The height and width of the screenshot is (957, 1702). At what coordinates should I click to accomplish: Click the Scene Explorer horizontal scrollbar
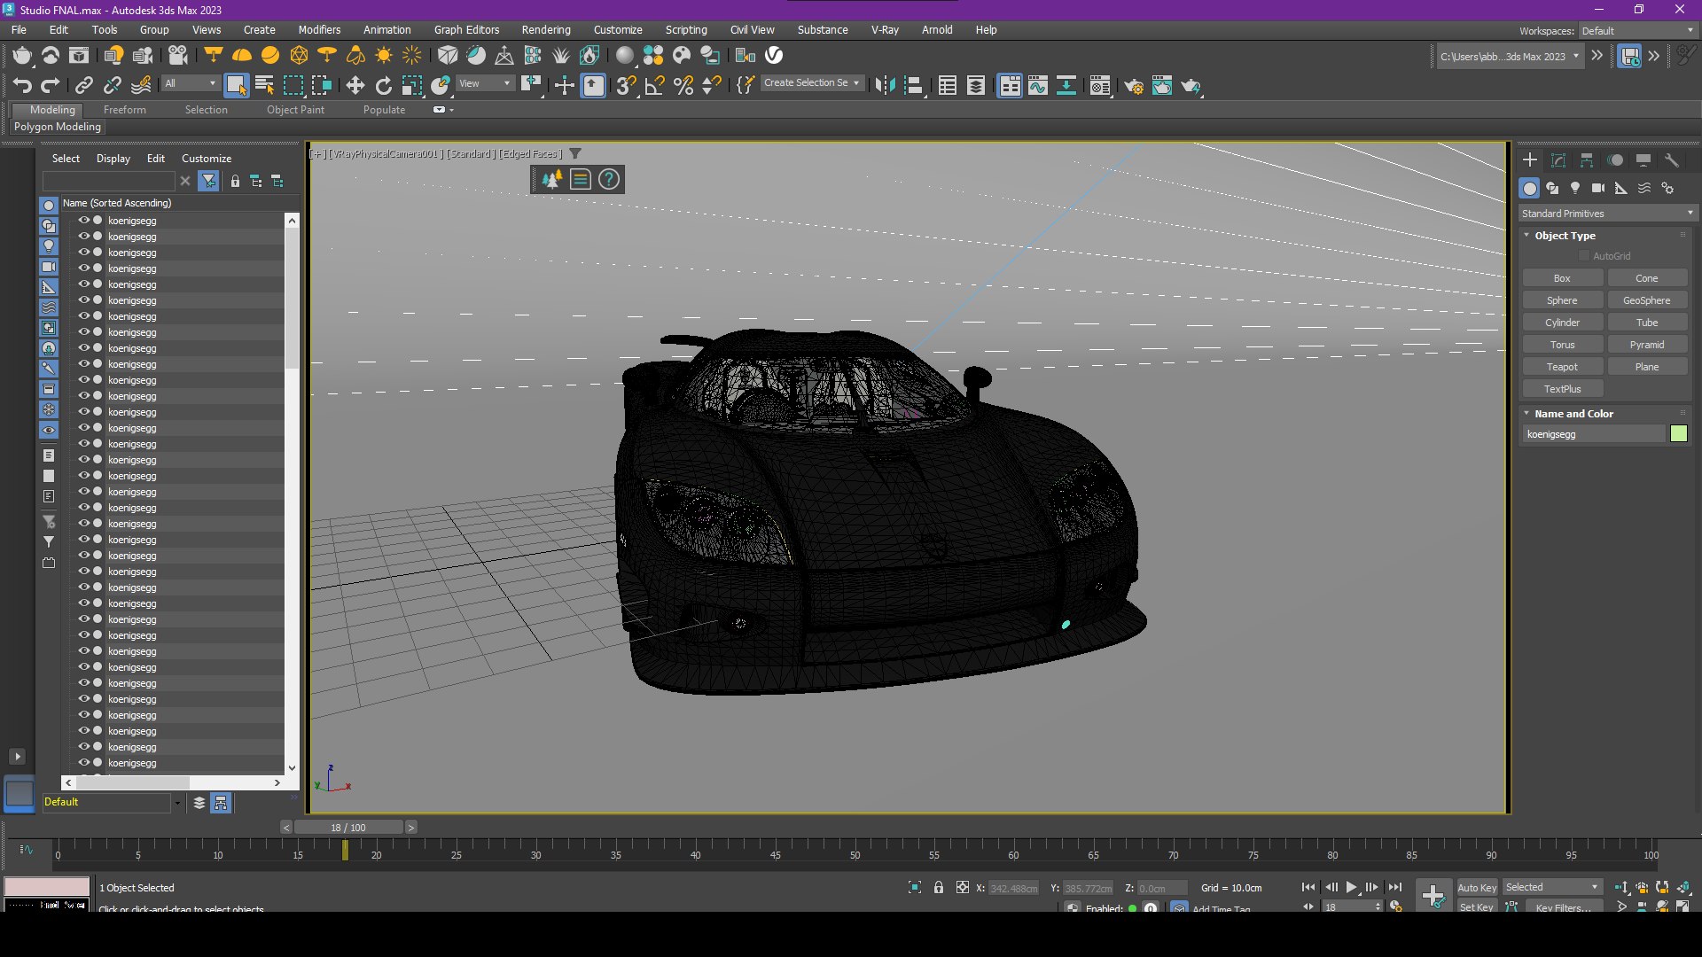(x=133, y=783)
